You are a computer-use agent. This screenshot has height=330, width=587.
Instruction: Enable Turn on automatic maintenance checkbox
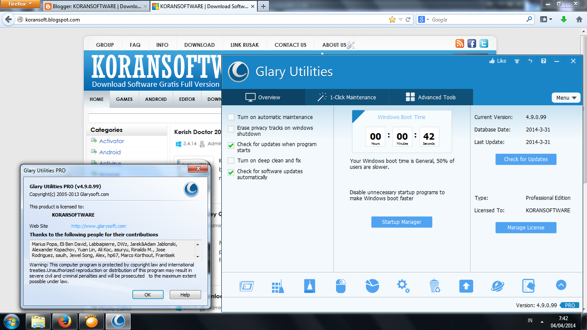(x=231, y=117)
